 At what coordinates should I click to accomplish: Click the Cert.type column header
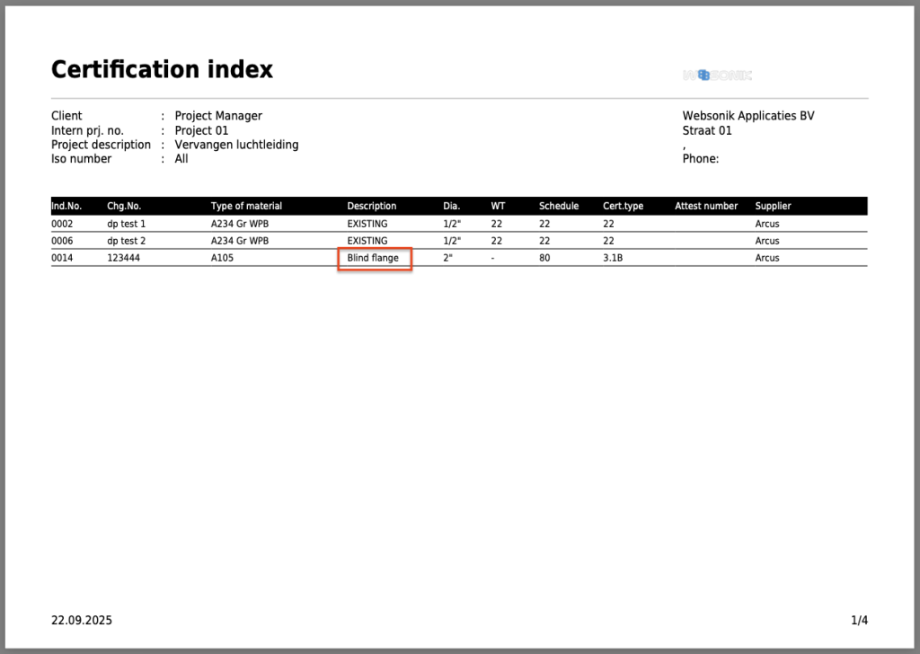(x=623, y=207)
